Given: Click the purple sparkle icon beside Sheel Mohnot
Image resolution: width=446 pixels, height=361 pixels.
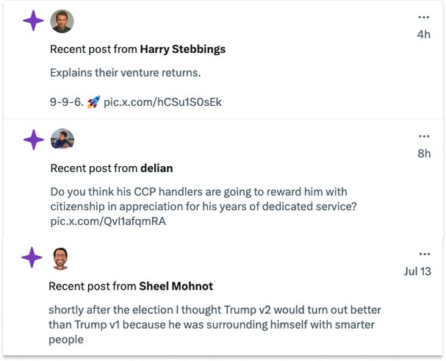Looking at the screenshot, I should coord(32,257).
